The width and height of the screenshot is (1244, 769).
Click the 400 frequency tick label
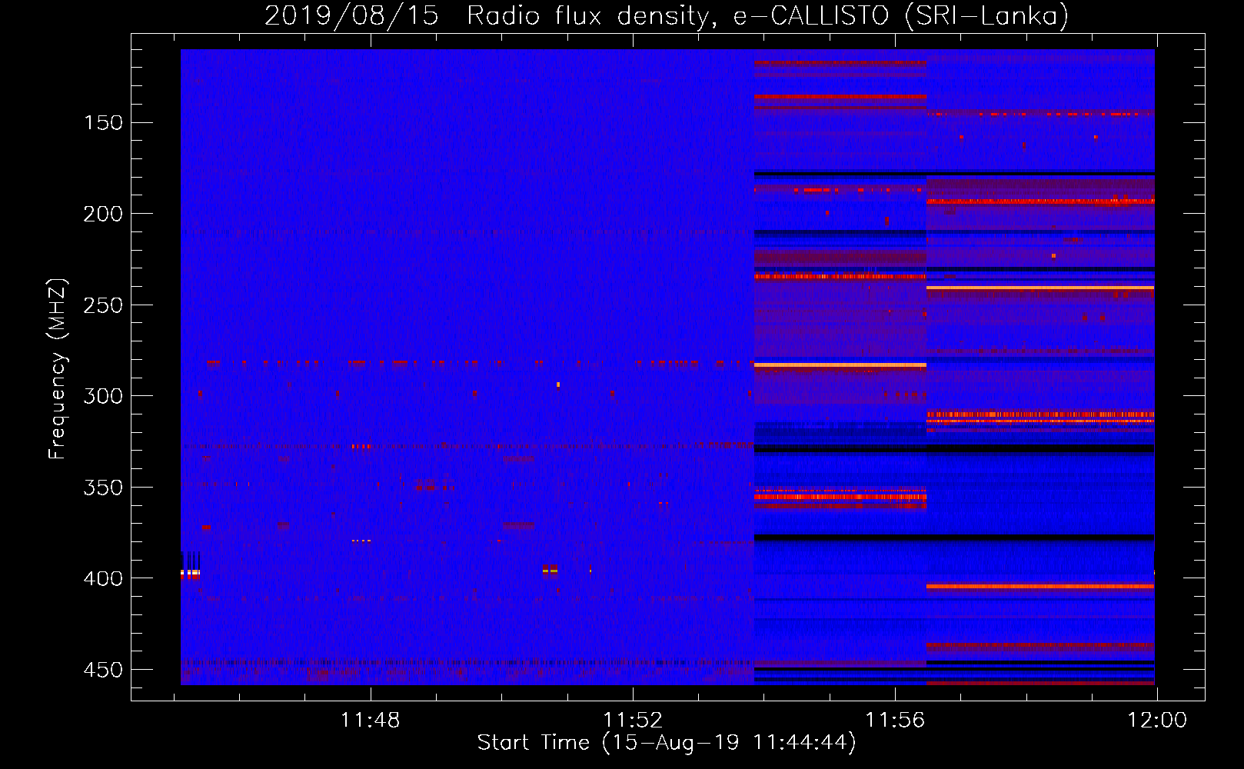(x=103, y=578)
